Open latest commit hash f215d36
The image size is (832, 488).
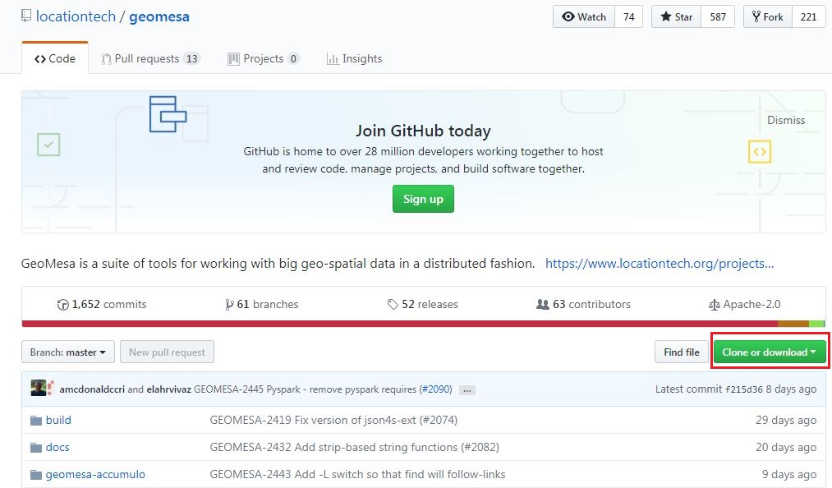click(x=744, y=389)
